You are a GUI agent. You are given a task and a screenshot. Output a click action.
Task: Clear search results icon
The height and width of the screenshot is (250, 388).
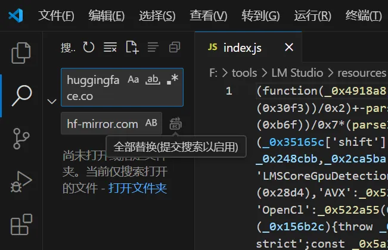tap(110, 47)
